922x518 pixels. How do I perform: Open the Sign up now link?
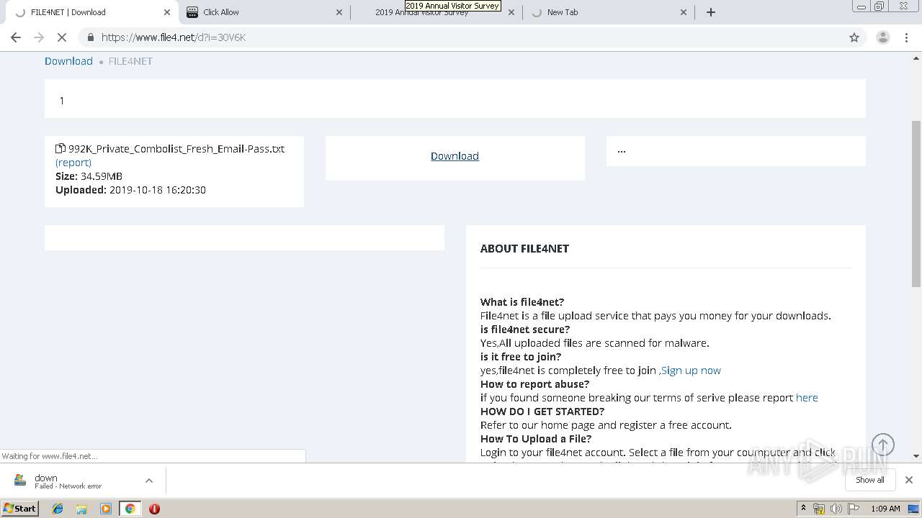click(691, 371)
